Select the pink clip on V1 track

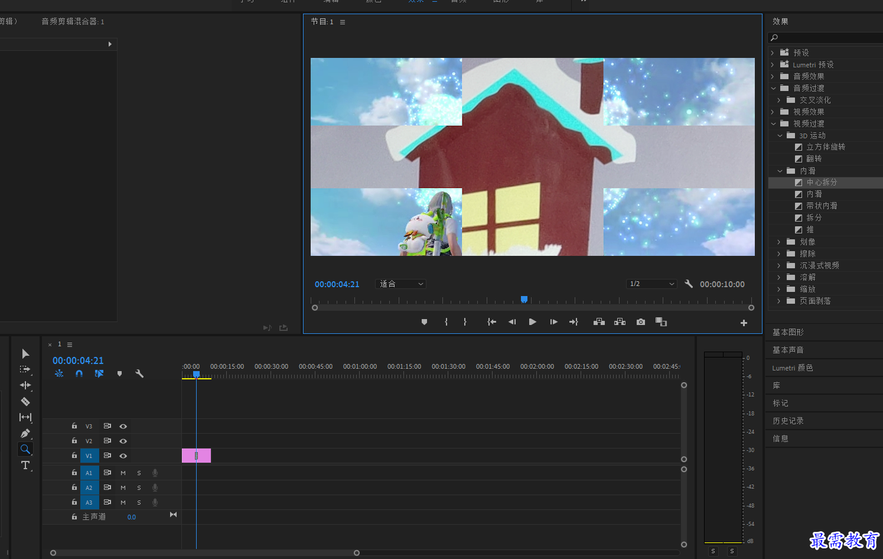[x=196, y=456]
